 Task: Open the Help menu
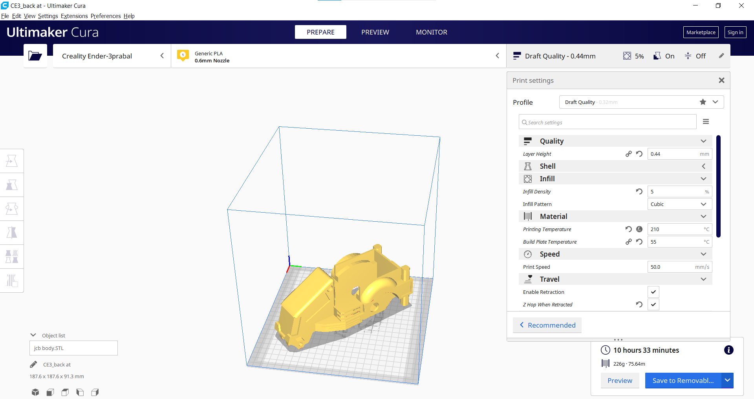129,16
